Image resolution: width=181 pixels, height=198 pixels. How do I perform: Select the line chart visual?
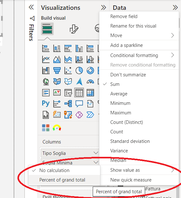click(x=46, y=60)
